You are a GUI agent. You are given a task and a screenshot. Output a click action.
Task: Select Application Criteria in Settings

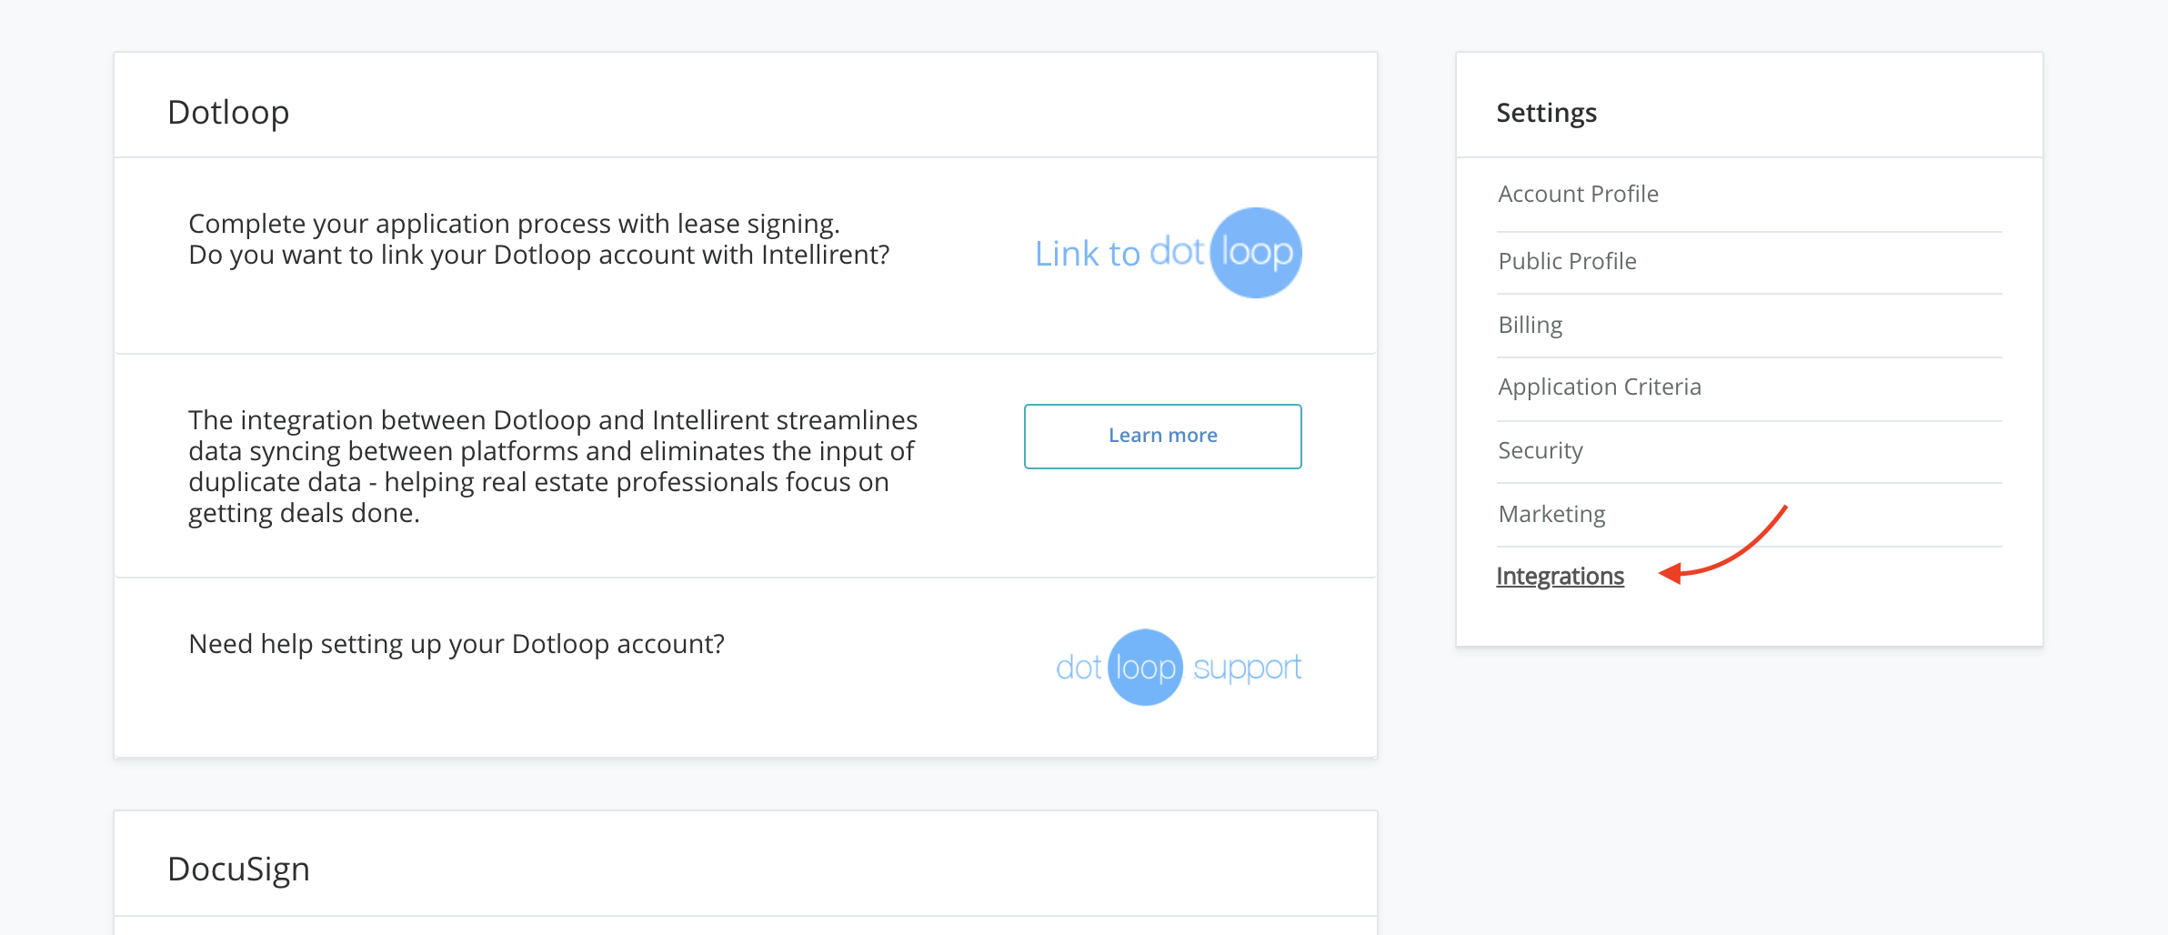coord(1599,387)
